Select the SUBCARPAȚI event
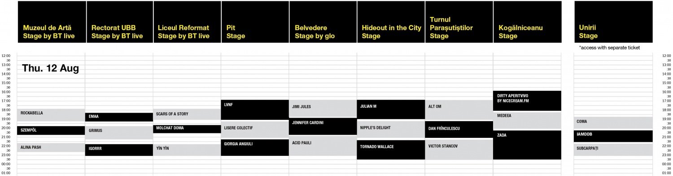The image size is (673, 176). click(x=613, y=150)
